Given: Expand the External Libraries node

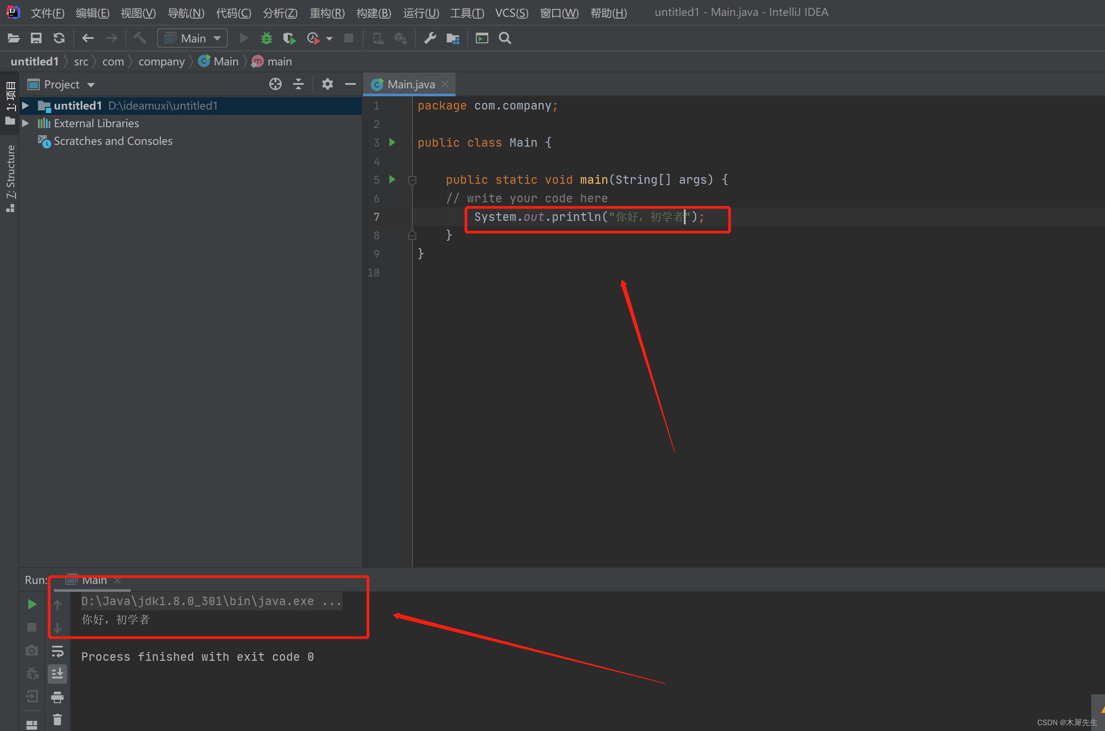Looking at the screenshot, I should (26, 124).
